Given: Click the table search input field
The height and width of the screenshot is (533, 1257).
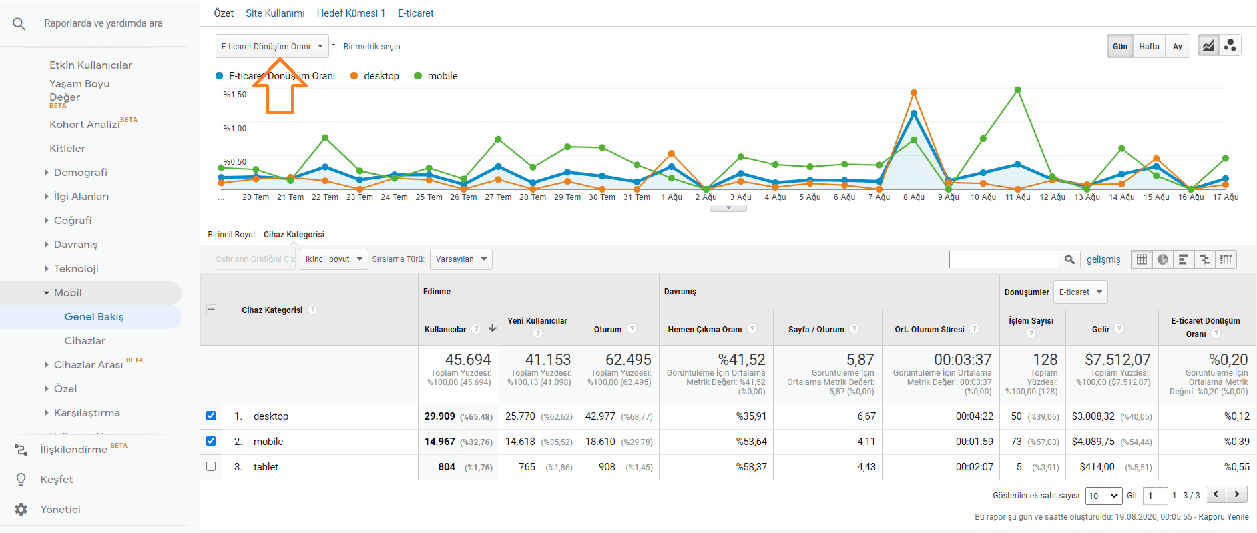Looking at the screenshot, I should click(x=1004, y=259).
